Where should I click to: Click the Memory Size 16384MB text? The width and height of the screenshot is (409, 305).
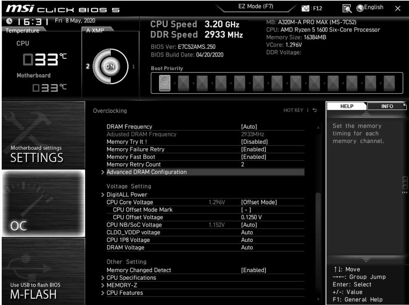point(296,37)
